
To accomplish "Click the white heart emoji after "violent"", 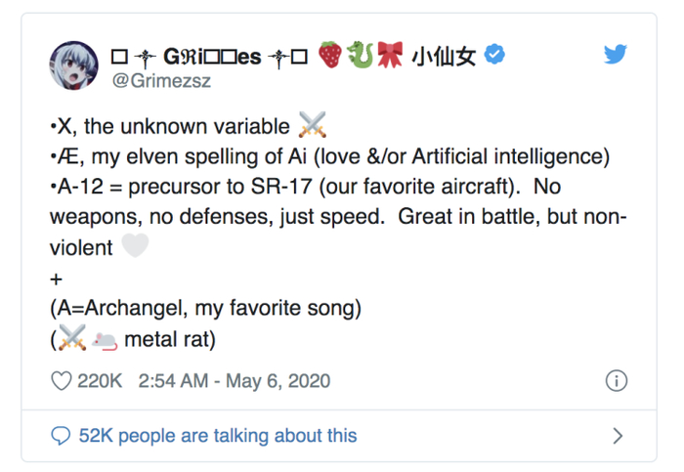I will (x=134, y=247).
